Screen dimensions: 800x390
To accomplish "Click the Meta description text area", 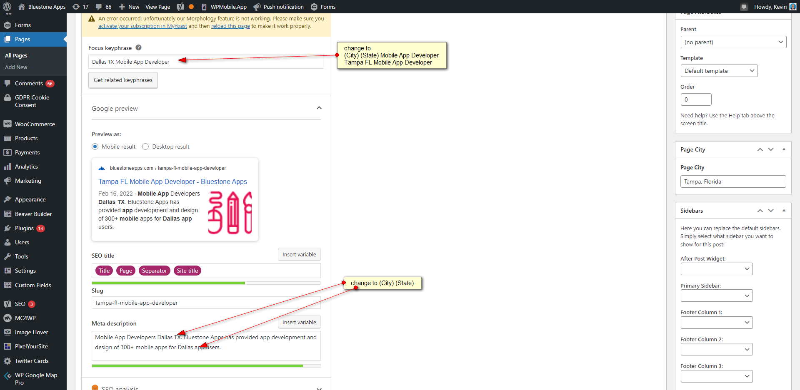I will tap(206, 346).
